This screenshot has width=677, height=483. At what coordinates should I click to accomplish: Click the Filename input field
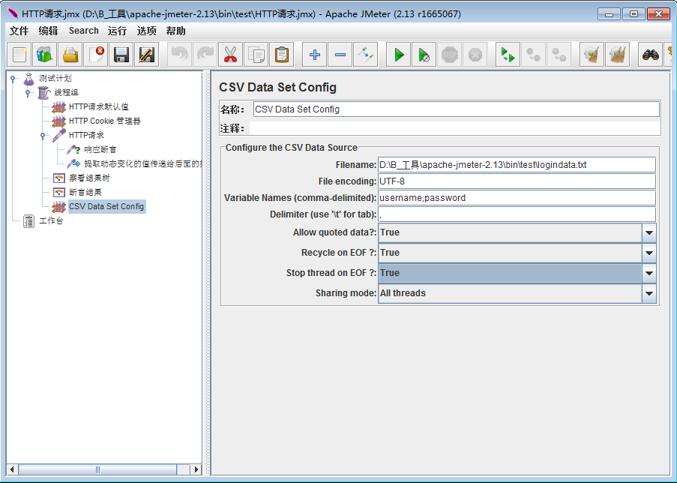click(x=517, y=165)
